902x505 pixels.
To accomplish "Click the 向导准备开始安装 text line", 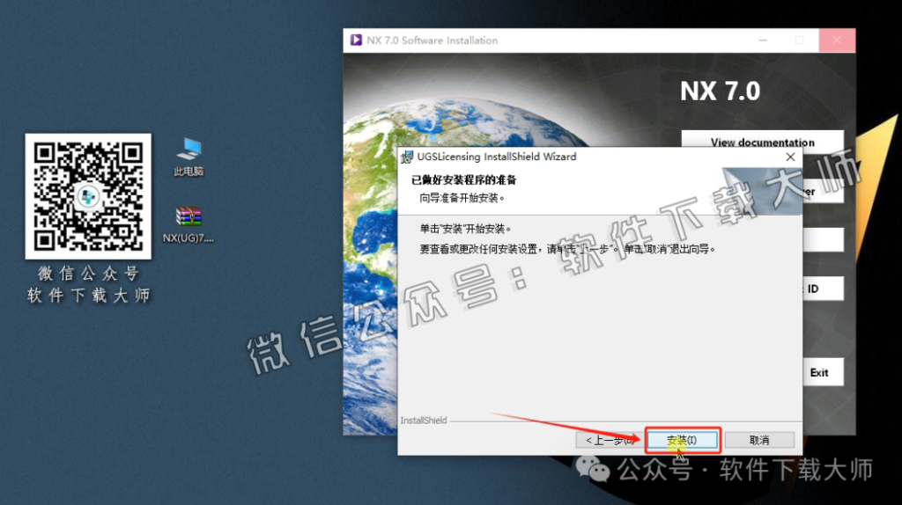I will pyautogui.click(x=462, y=198).
